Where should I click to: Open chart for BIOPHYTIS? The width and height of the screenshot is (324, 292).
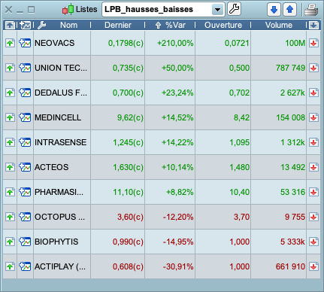[25, 242]
